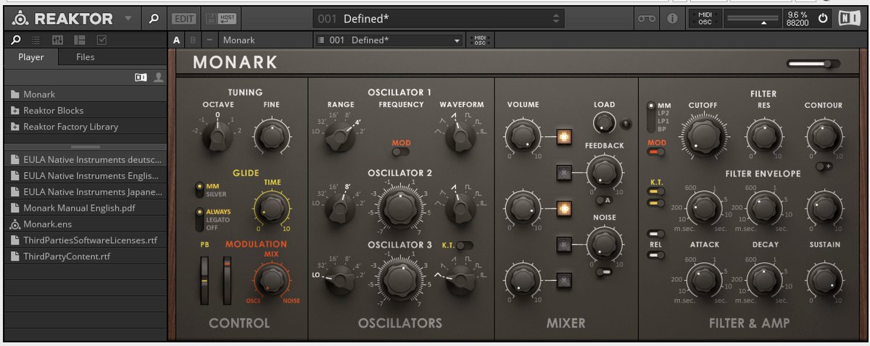Click the main output level meter
Screen dimensions: 870x346
[754, 19]
